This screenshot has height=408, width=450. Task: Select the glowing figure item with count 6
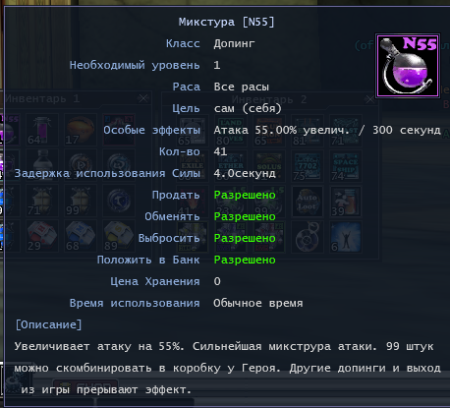point(345,237)
